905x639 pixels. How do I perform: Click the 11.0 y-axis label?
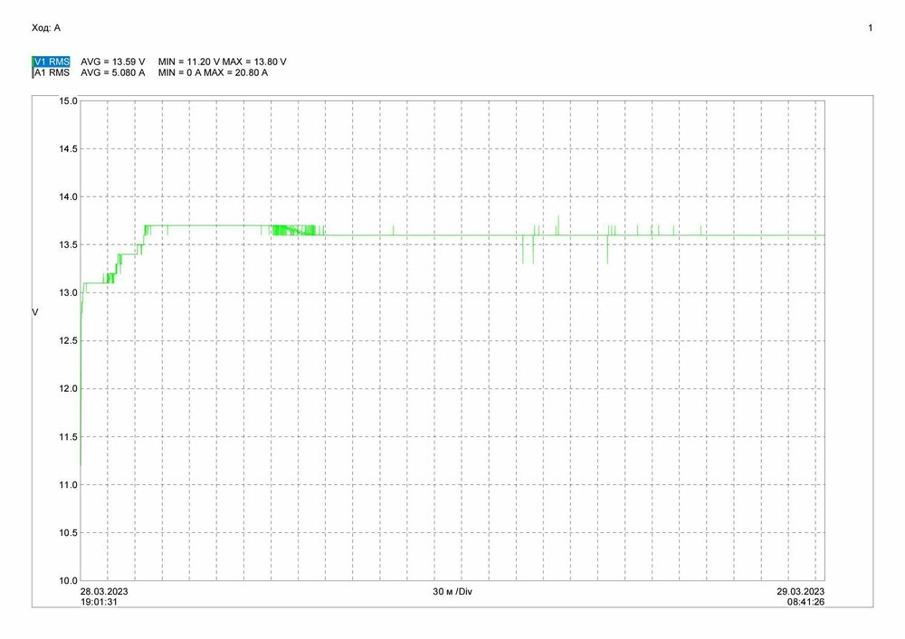68,485
